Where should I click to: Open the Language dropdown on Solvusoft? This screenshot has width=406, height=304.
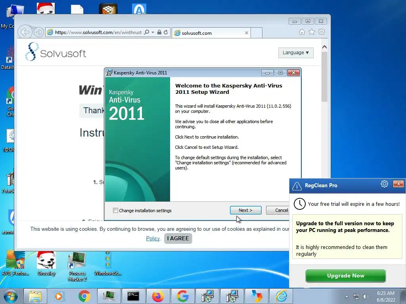pyautogui.click(x=296, y=53)
